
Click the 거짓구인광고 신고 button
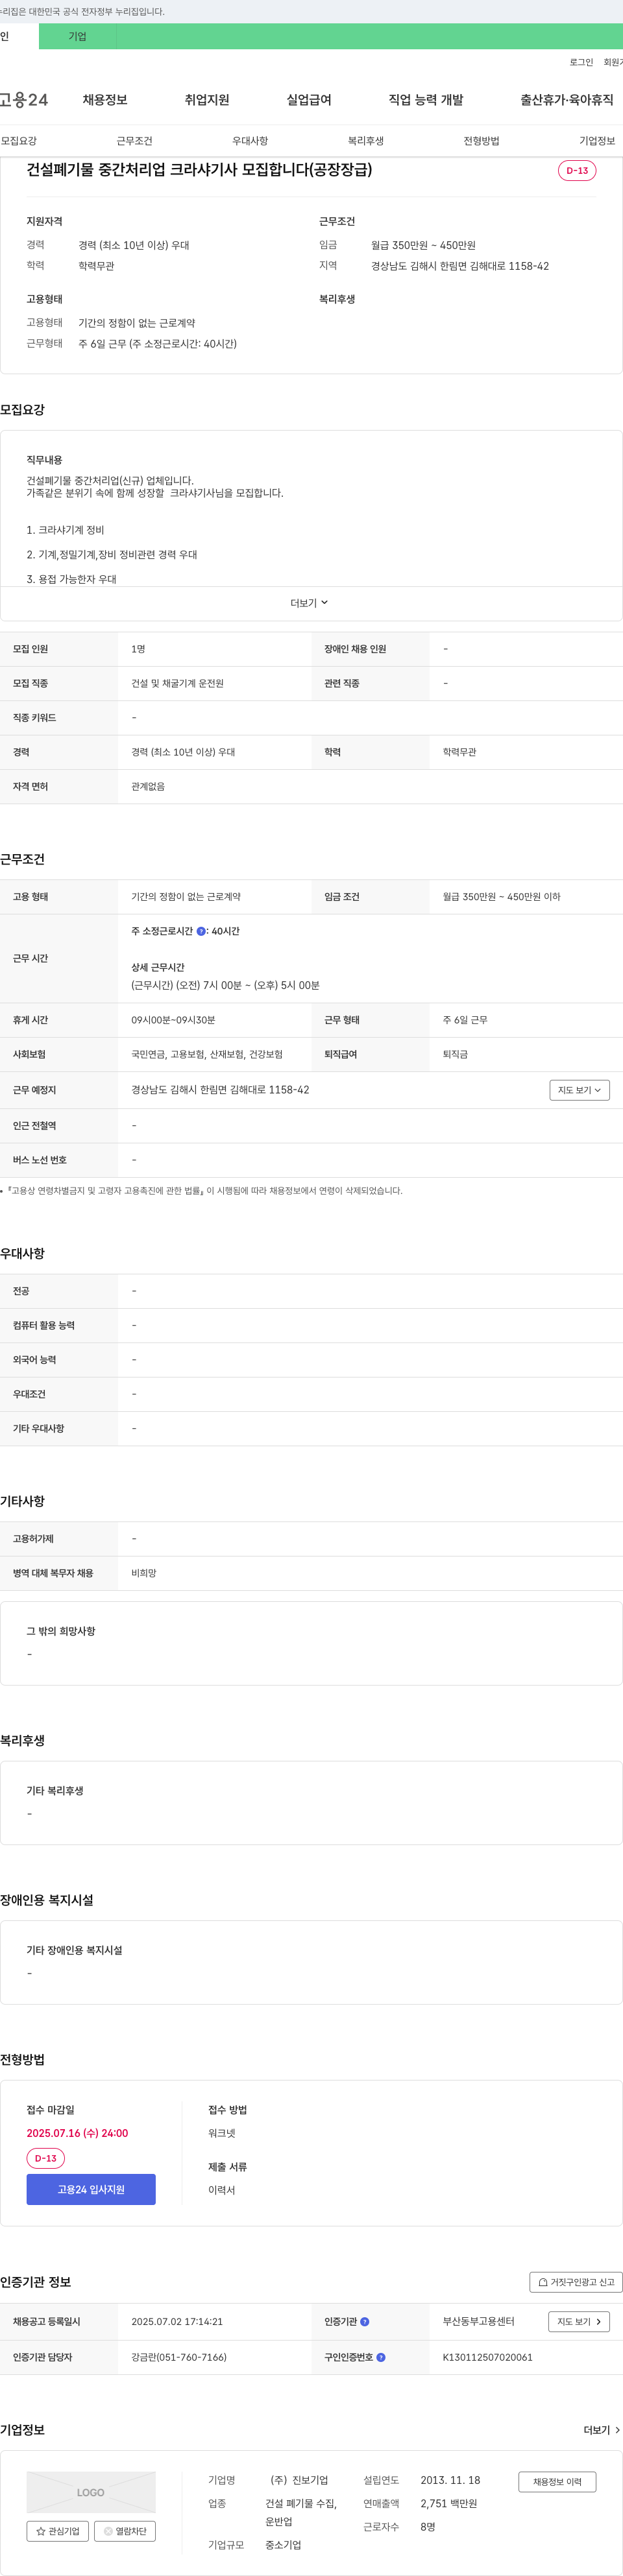coord(576,2282)
